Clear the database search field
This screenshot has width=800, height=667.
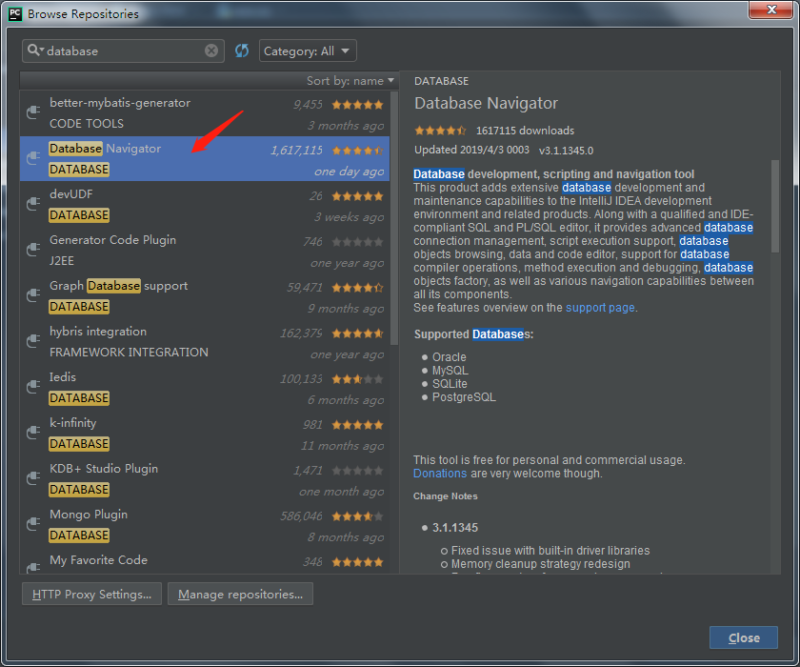coord(211,51)
